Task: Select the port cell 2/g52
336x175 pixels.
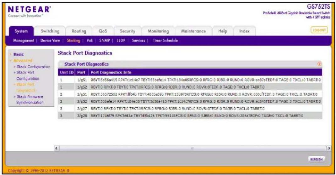Action: pyautogui.click(x=82, y=101)
